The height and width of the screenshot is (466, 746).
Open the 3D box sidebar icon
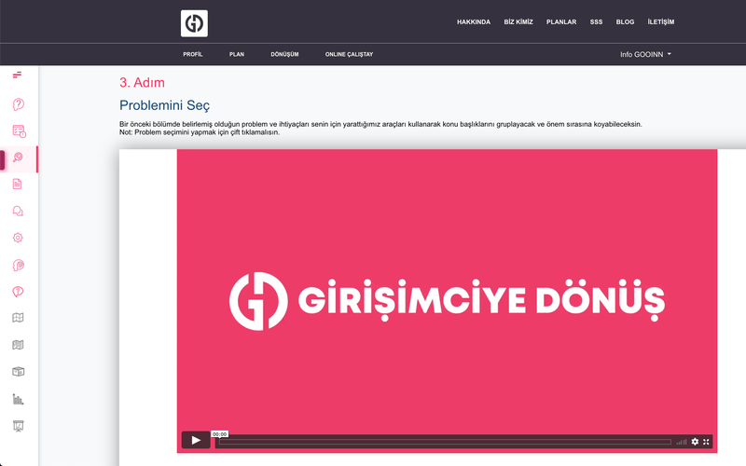(18, 372)
